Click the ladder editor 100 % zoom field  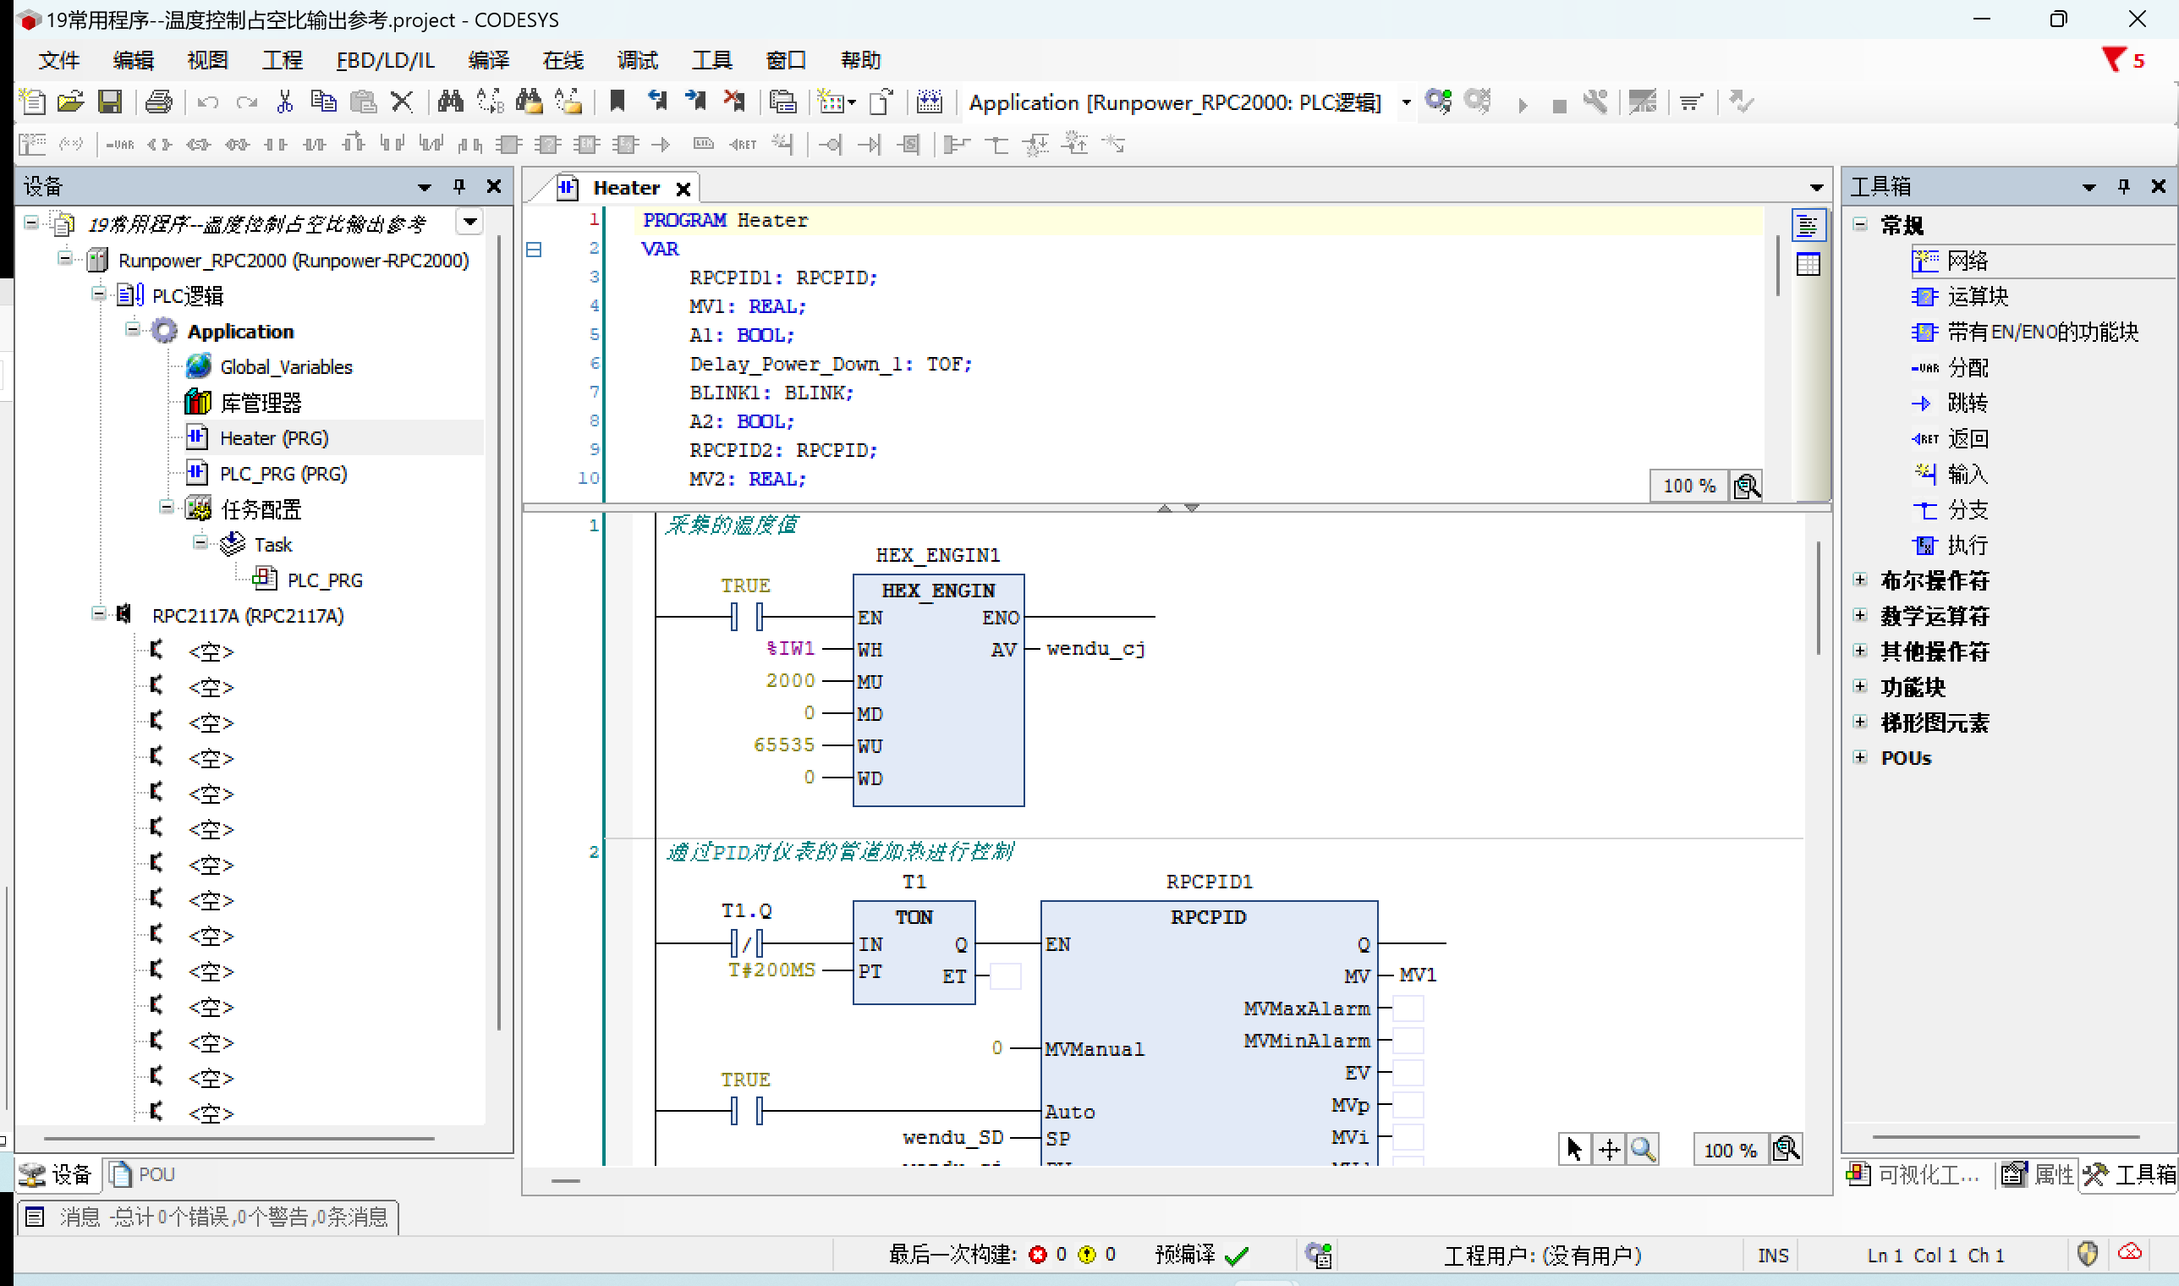click(1730, 1150)
